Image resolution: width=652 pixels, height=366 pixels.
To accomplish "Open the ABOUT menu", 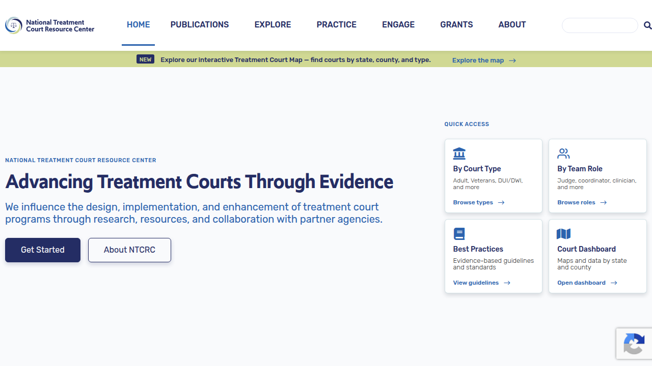I will click(512, 25).
